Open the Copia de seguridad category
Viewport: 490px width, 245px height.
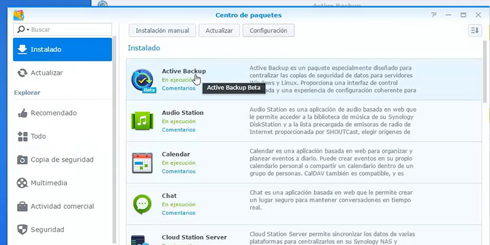62,160
